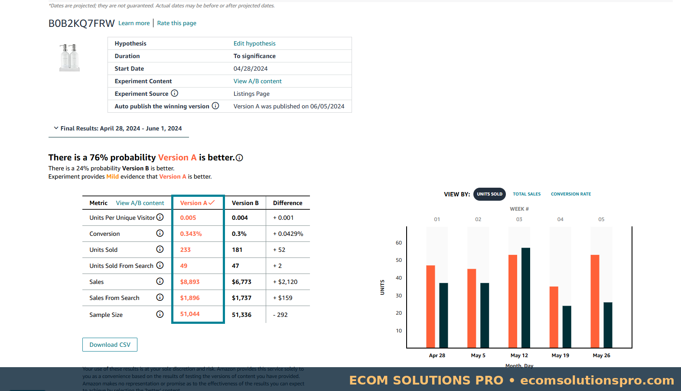Screen dimensions: 681x391
Task: Click the orange May 26 bar
Action: 595,301
